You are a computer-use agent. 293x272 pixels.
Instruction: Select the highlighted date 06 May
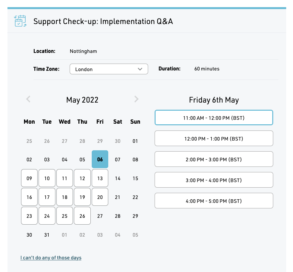coord(100,159)
